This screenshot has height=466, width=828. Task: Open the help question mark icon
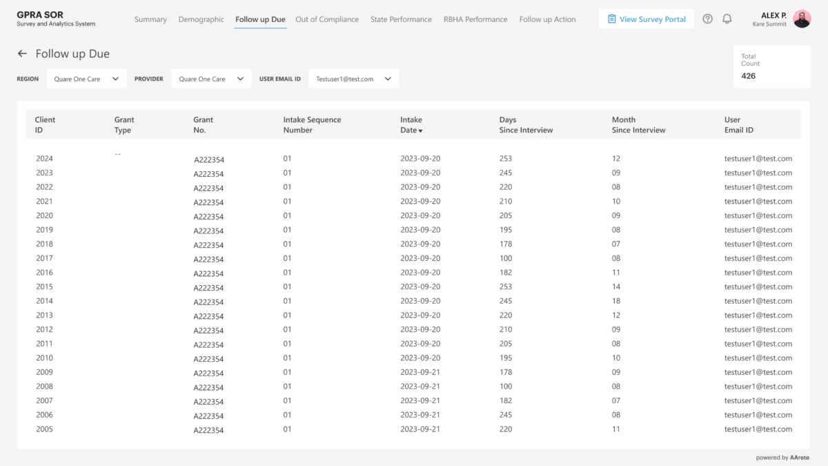point(707,19)
